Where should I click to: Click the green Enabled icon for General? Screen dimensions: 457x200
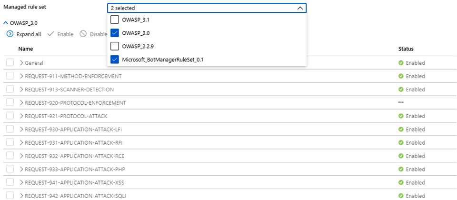(x=401, y=63)
